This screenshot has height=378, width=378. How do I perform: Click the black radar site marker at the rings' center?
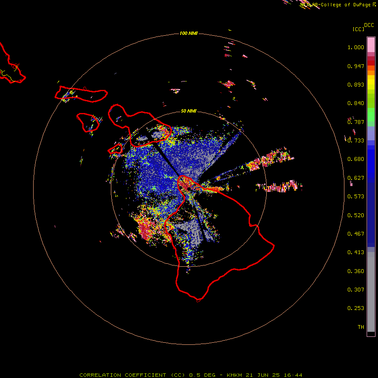pos(189,189)
